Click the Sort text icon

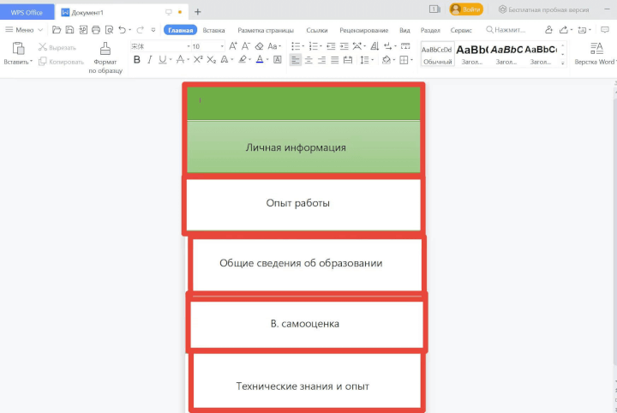click(x=374, y=46)
